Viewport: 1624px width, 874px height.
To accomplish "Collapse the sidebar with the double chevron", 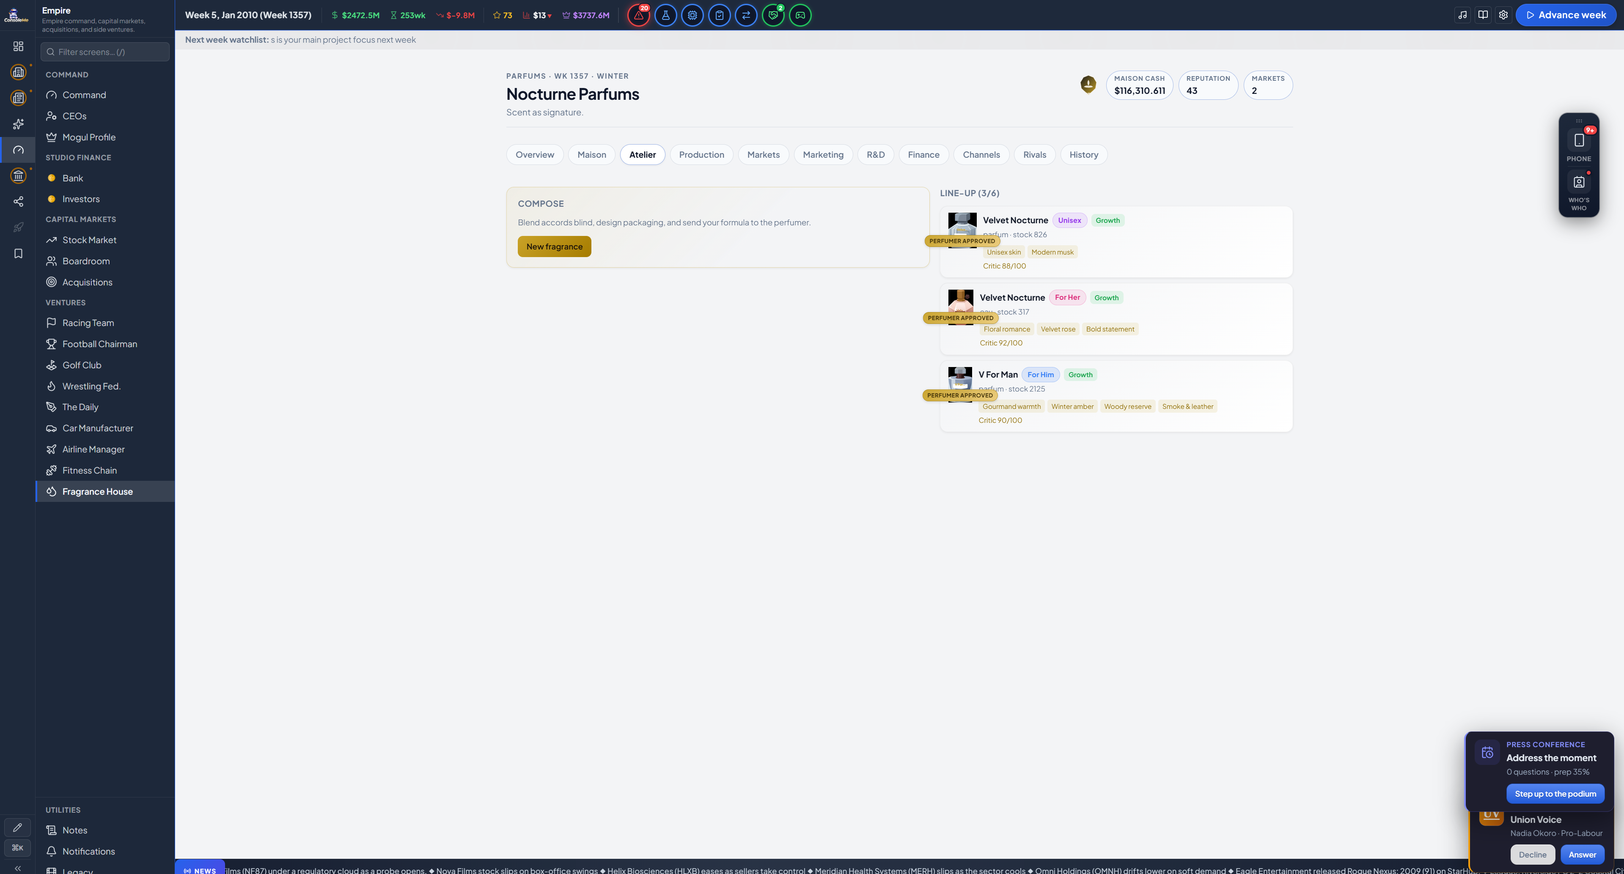I will [18, 869].
